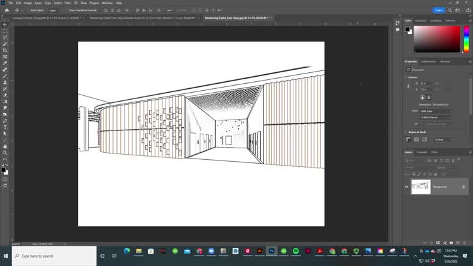Select the Zoom tool
Viewport: 473px width, 266px height.
[x=5, y=153]
